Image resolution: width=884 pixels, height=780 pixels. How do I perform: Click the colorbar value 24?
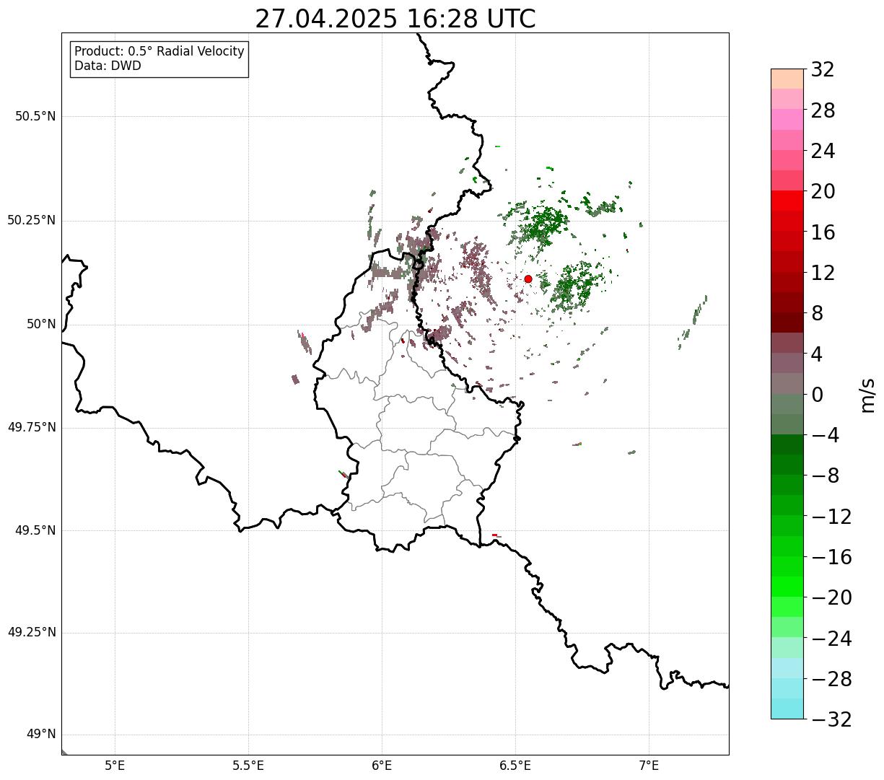pos(823,151)
